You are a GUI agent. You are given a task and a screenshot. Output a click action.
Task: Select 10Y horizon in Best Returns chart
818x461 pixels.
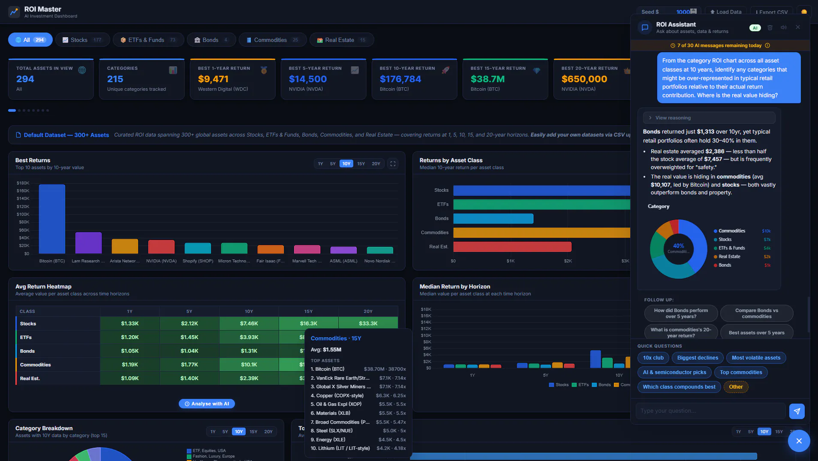(346, 164)
